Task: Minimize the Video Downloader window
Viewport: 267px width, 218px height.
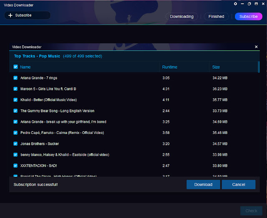Action: pyautogui.click(x=242, y=4)
